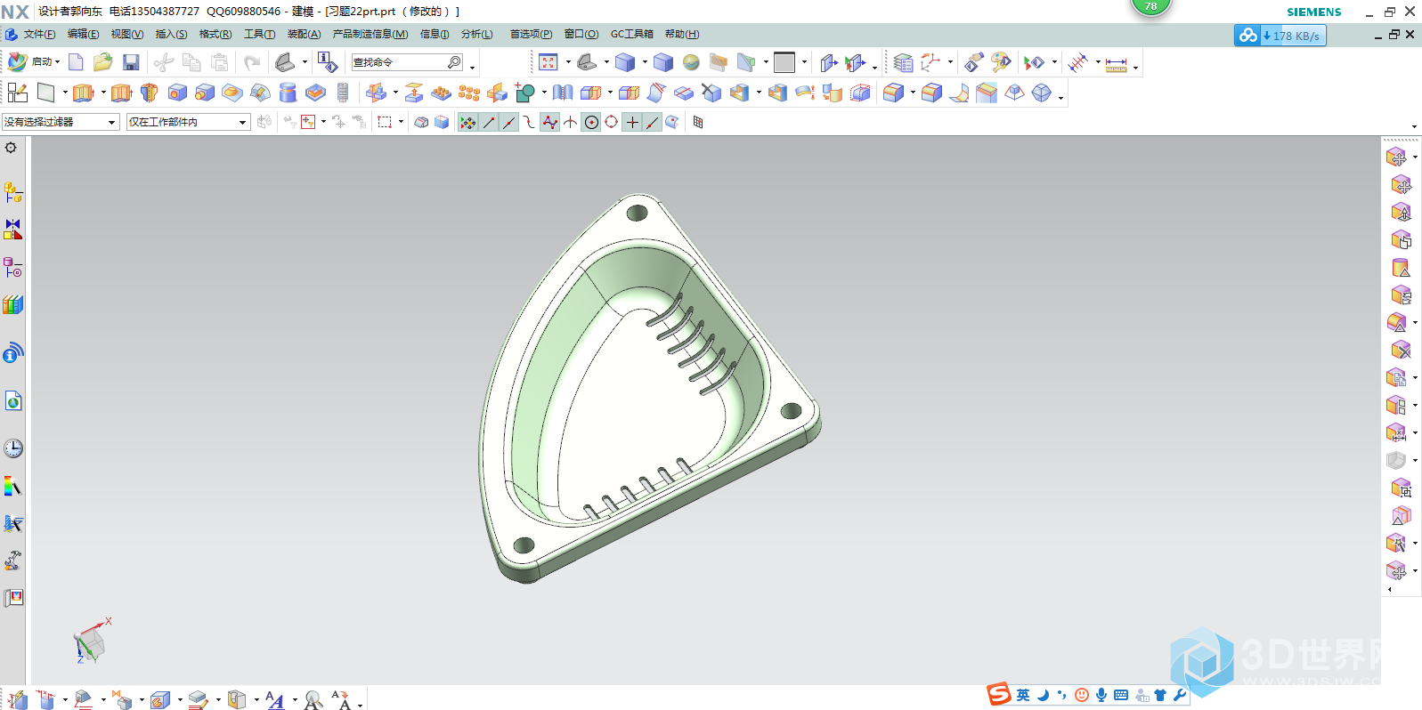Click the resource bar settings gear
Image resolution: width=1422 pixels, height=710 pixels.
11,148
